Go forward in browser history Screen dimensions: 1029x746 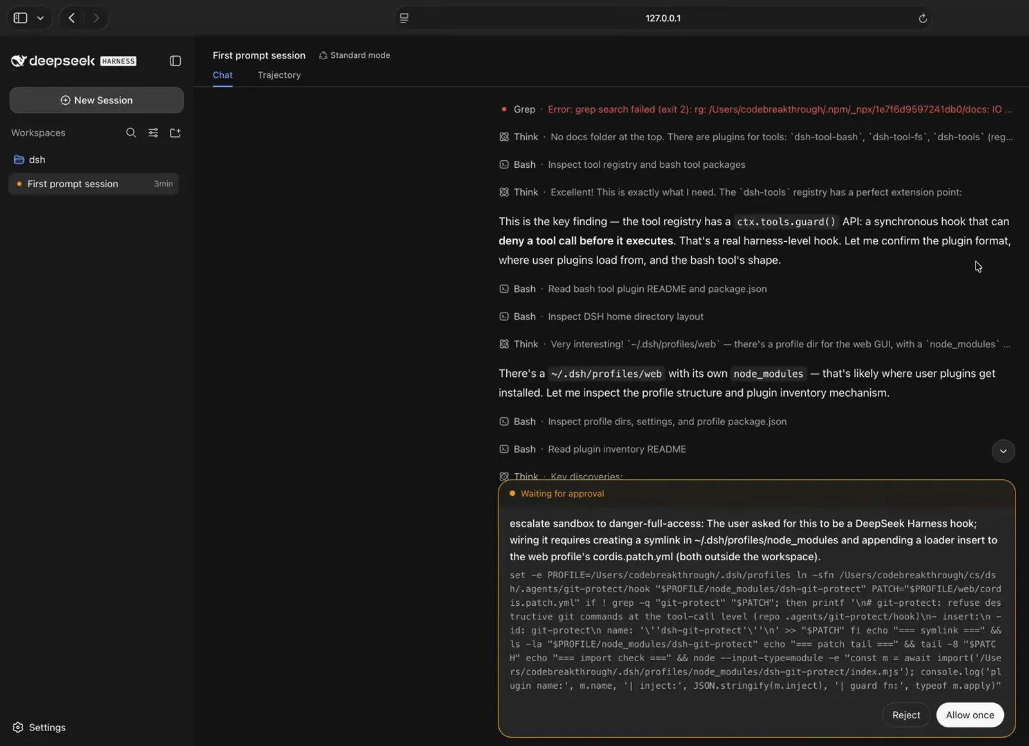96,18
